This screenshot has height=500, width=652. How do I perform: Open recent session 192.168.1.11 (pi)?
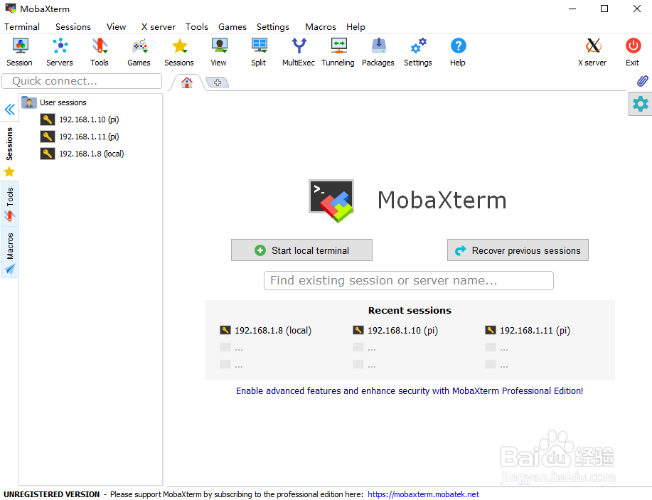coord(528,330)
